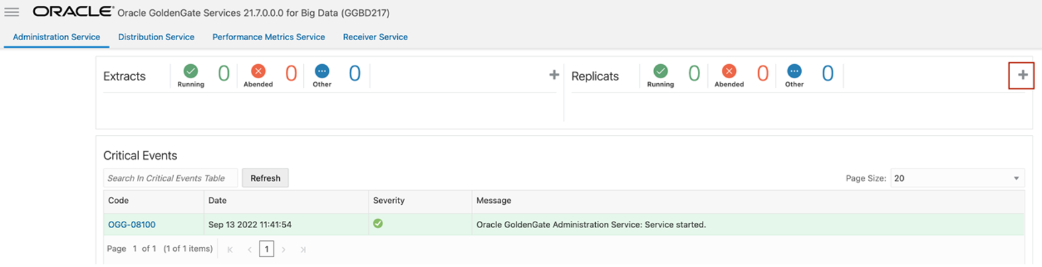The width and height of the screenshot is (1042, 267).
Task: Sort by the Severity column header
Action: pos(420,201)
